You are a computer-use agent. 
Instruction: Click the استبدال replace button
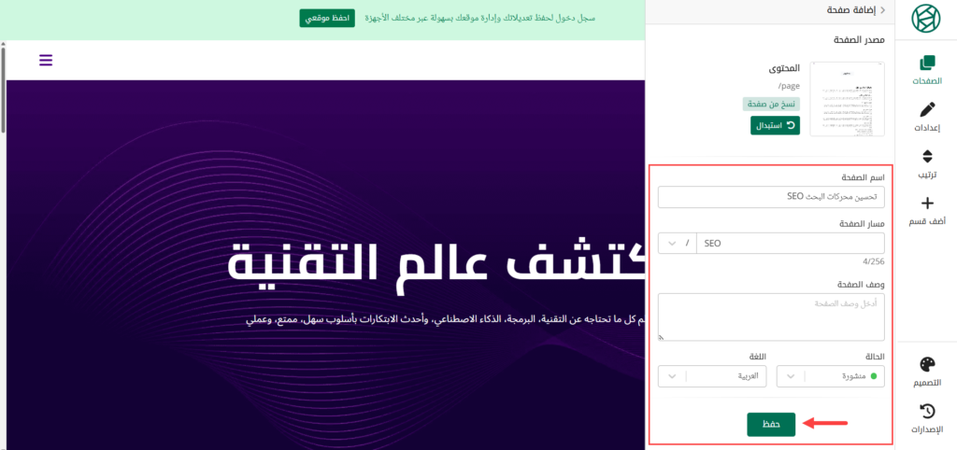click(775, 125)
